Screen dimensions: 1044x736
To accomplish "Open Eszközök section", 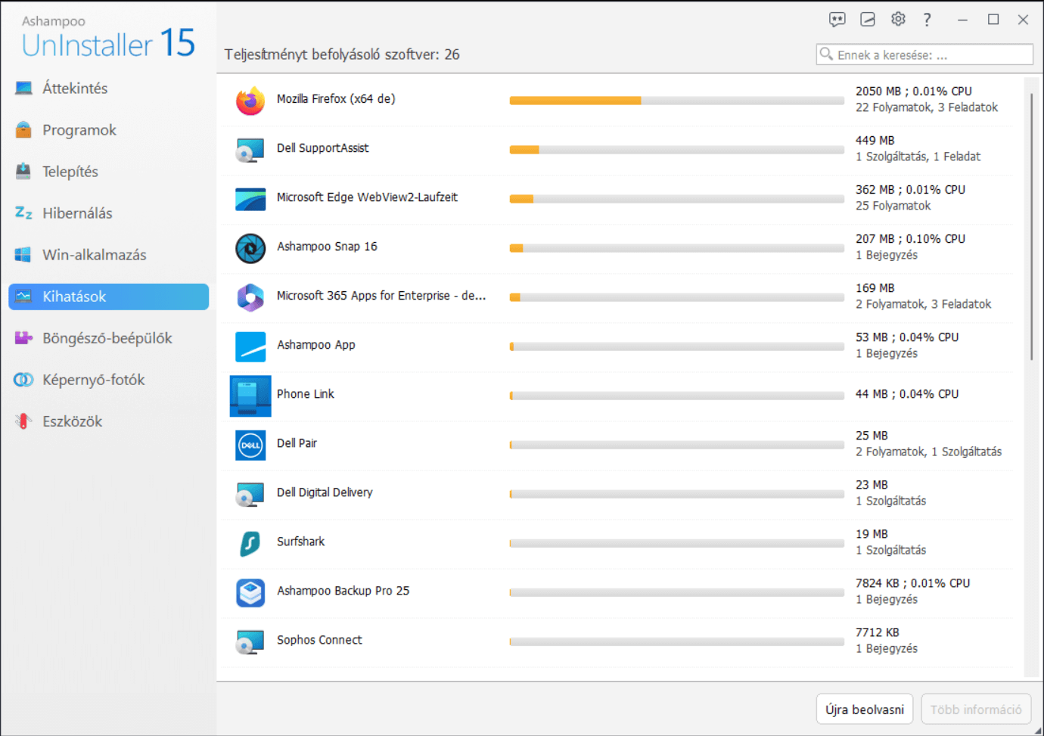I will pyautogui.click(x=108, y=421).
